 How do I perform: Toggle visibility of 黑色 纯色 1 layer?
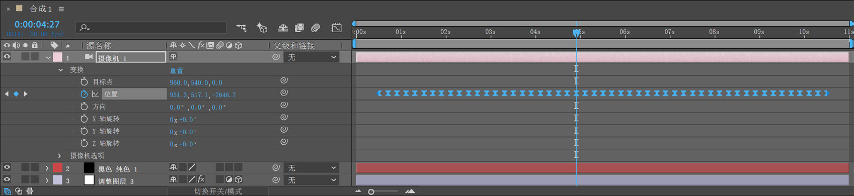point(7,167)
